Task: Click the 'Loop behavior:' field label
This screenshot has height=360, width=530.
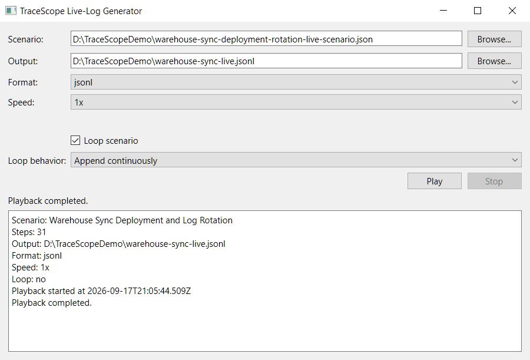Action: point(37,161)
